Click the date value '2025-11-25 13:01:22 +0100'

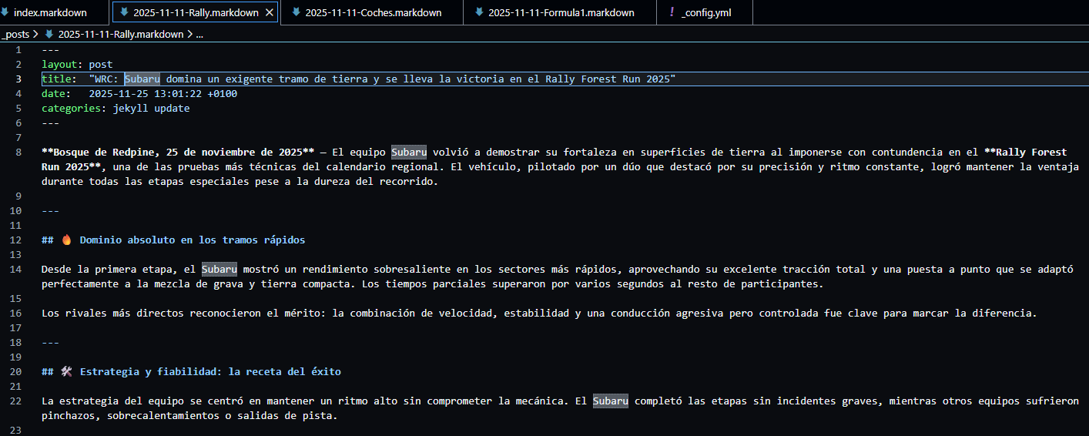click(x=163, y=93)
